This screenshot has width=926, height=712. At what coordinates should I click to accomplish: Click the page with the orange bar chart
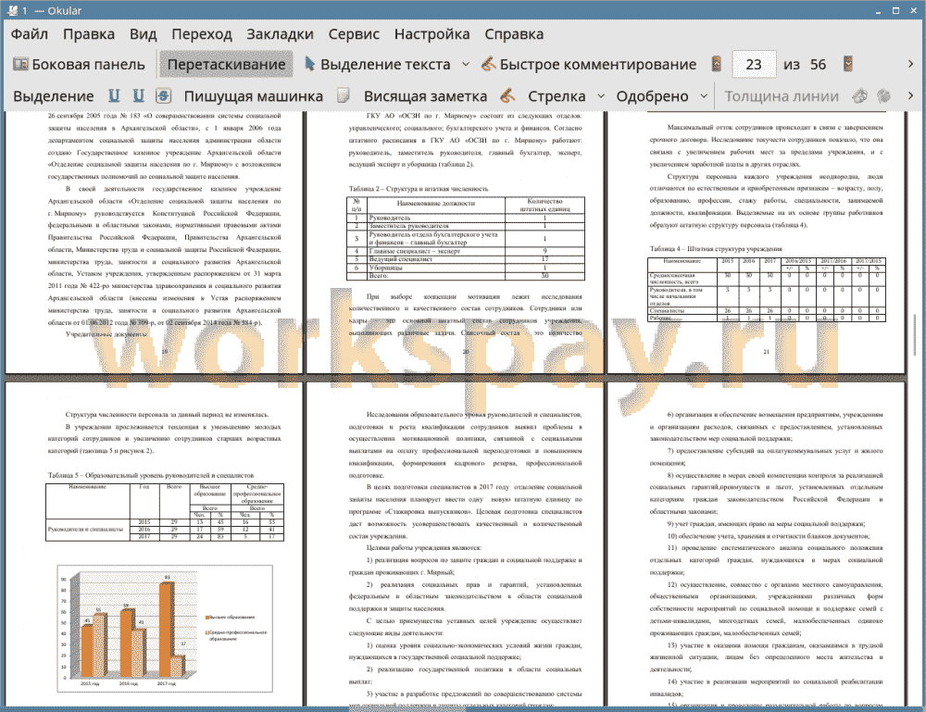point(154,543)
